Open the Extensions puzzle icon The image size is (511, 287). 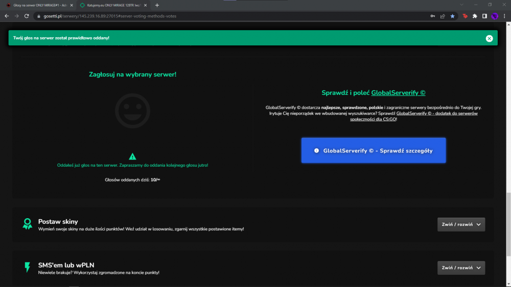(475, 16)
